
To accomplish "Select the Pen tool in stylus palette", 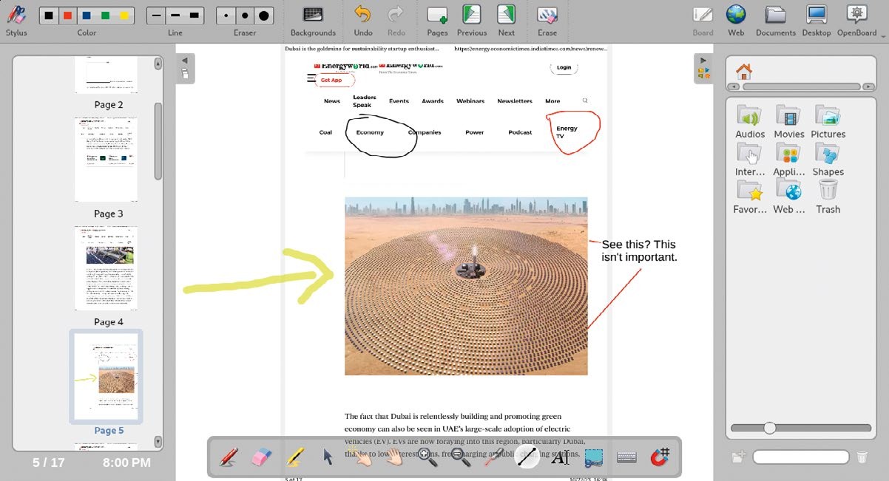I will click(x=229, y=457).
